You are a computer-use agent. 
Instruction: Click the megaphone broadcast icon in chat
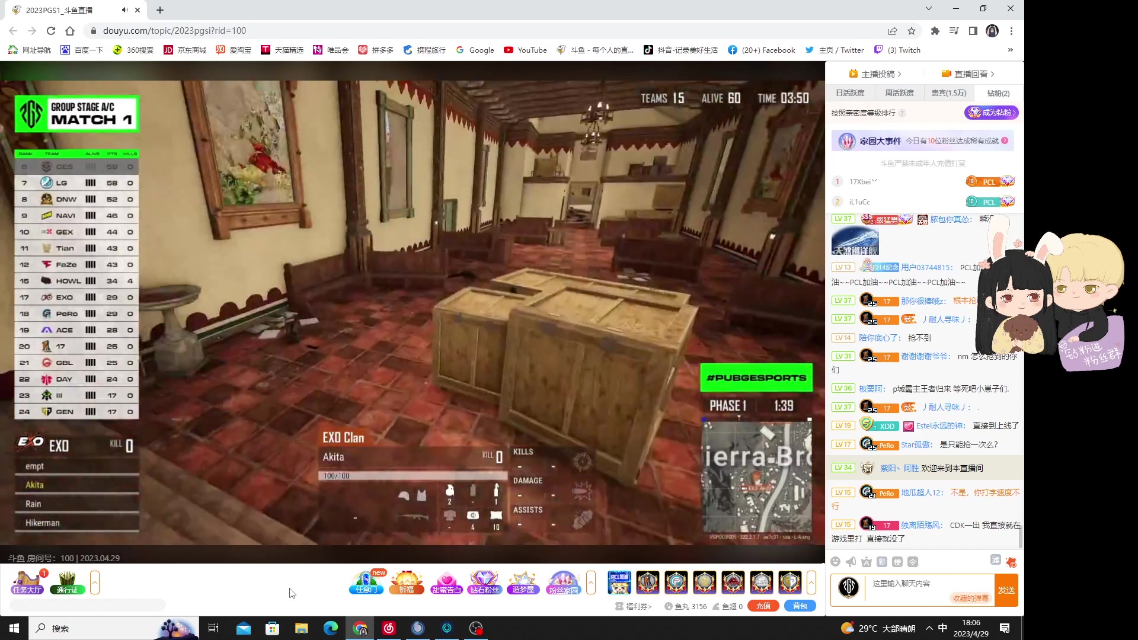[x=851, y=562]
